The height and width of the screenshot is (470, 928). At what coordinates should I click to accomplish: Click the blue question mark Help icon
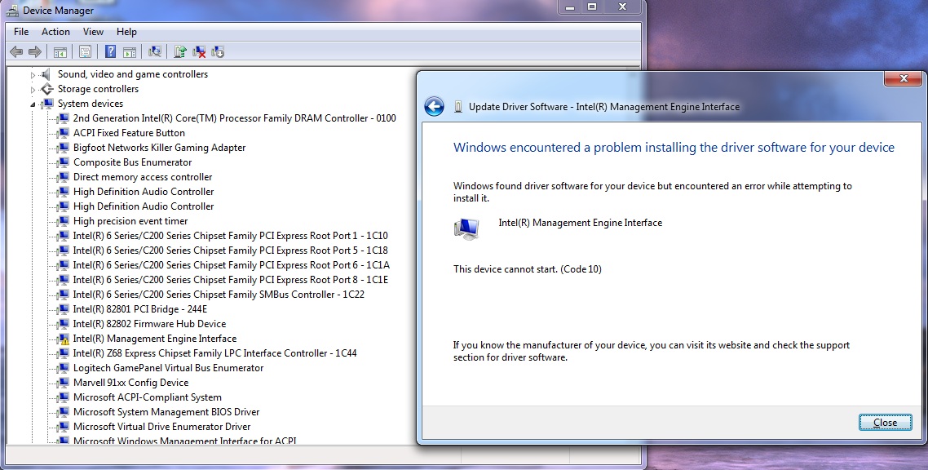pyautogui.click(x=110, y=52)
